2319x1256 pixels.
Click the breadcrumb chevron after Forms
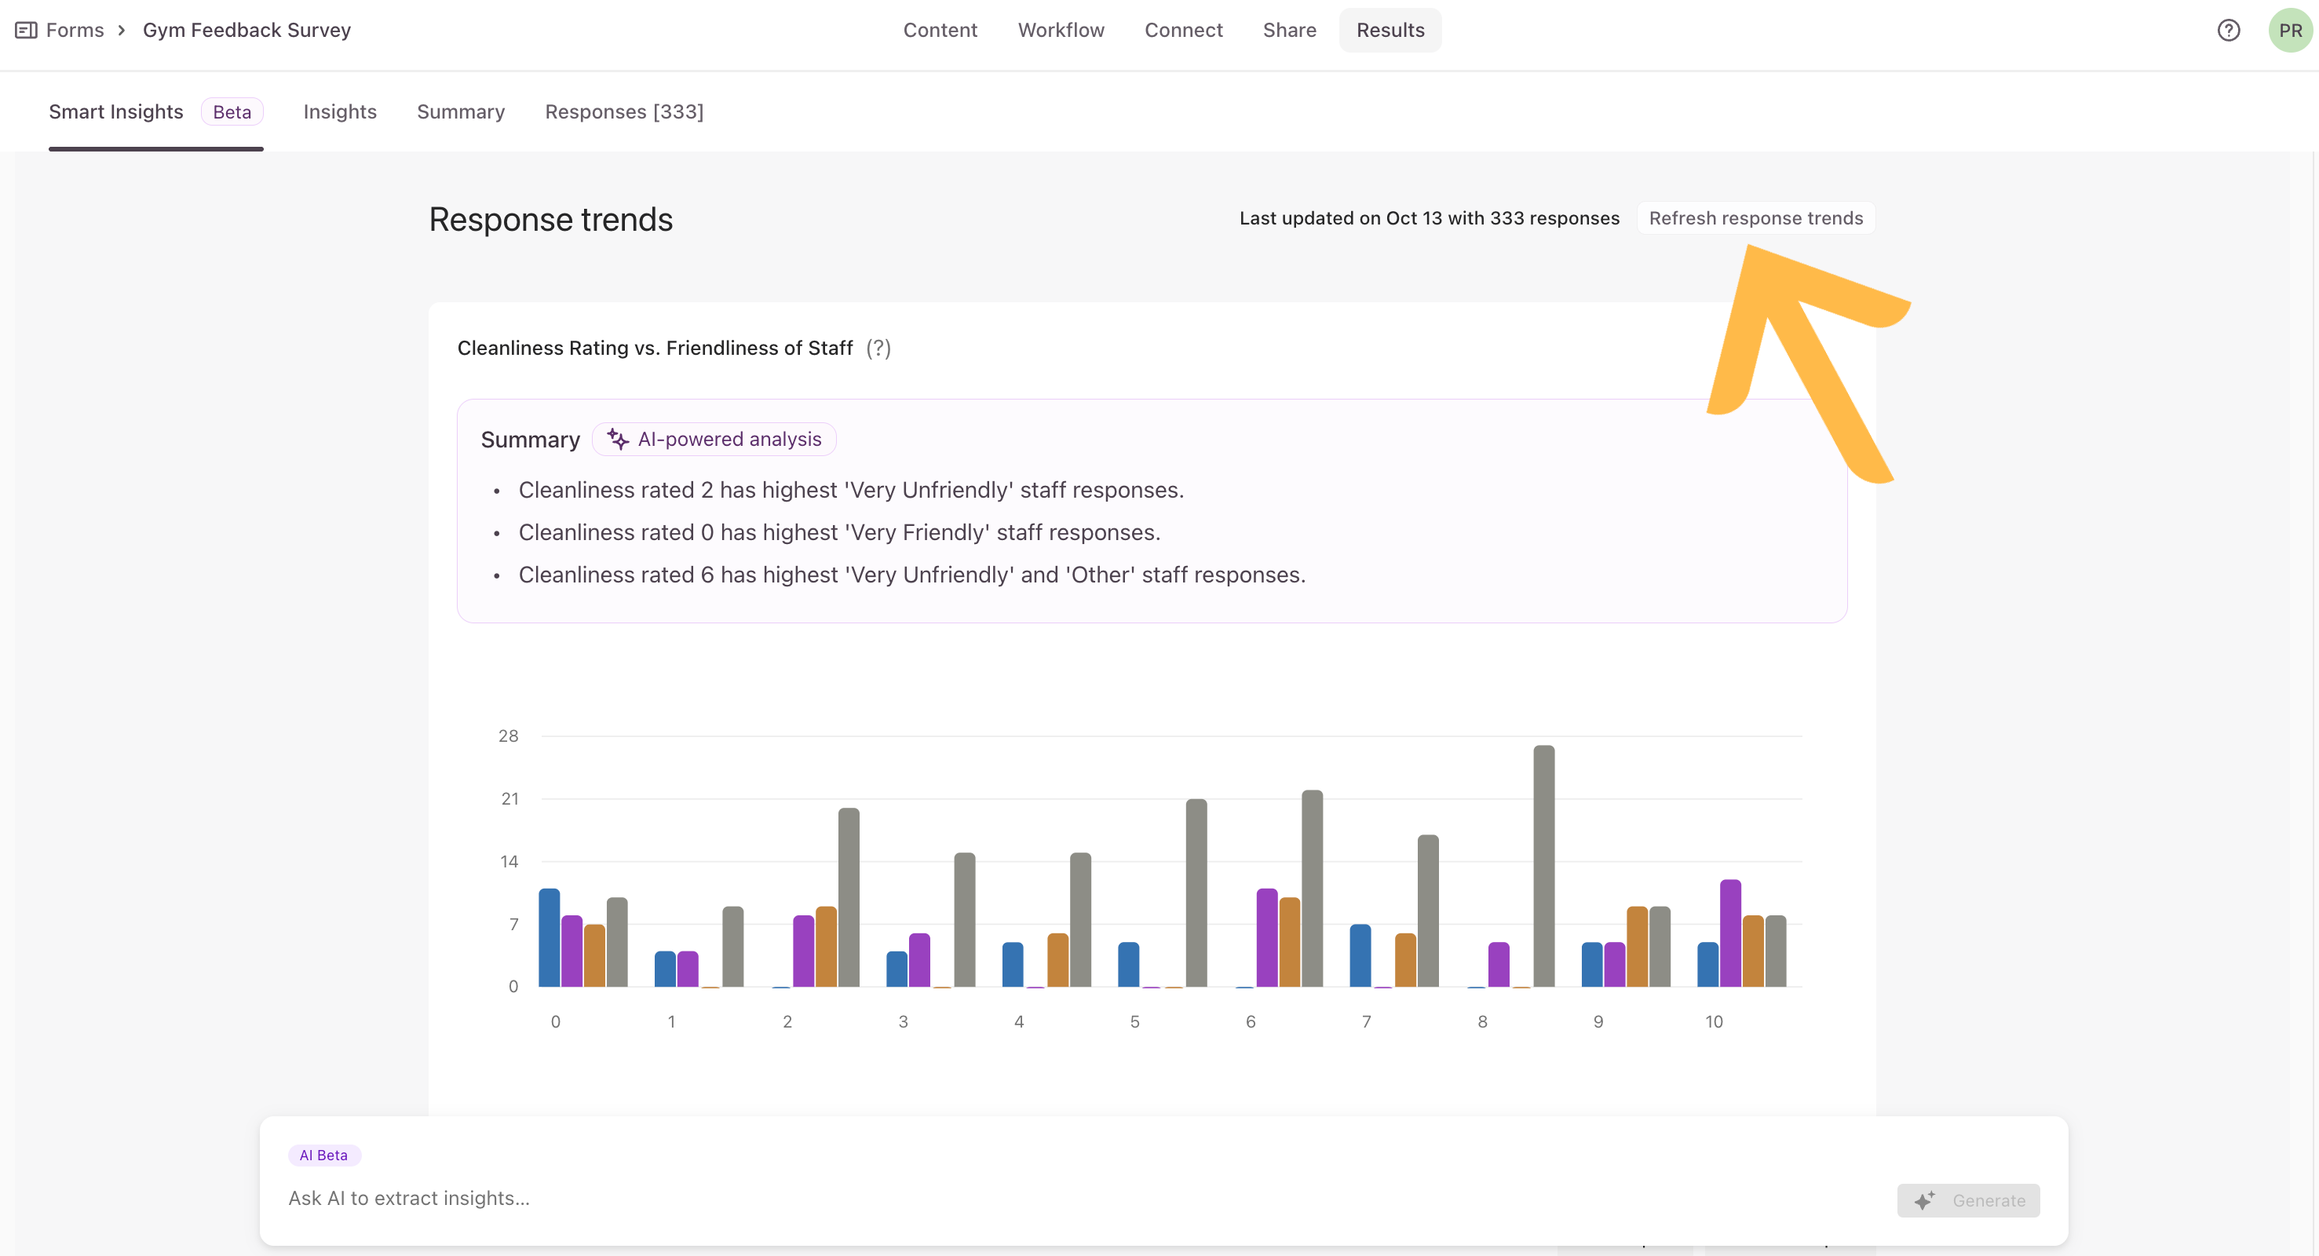click(x=122, y=31)
